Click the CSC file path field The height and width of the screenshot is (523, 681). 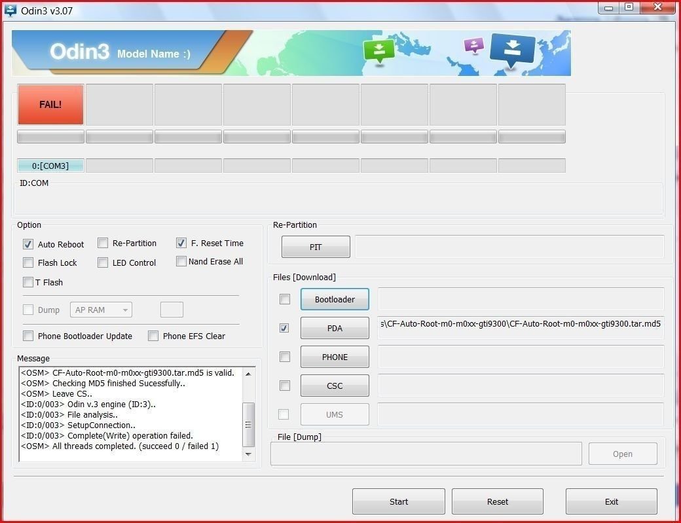point(521,385)
